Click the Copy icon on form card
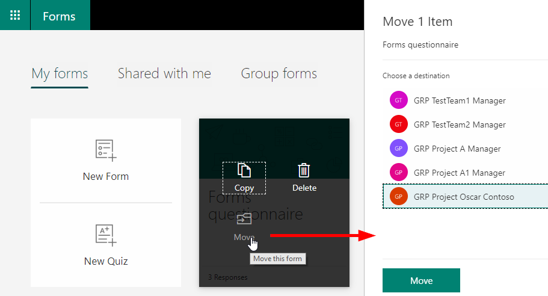The width and height of the screenshot is (548, 296). [x=244, y=171]
